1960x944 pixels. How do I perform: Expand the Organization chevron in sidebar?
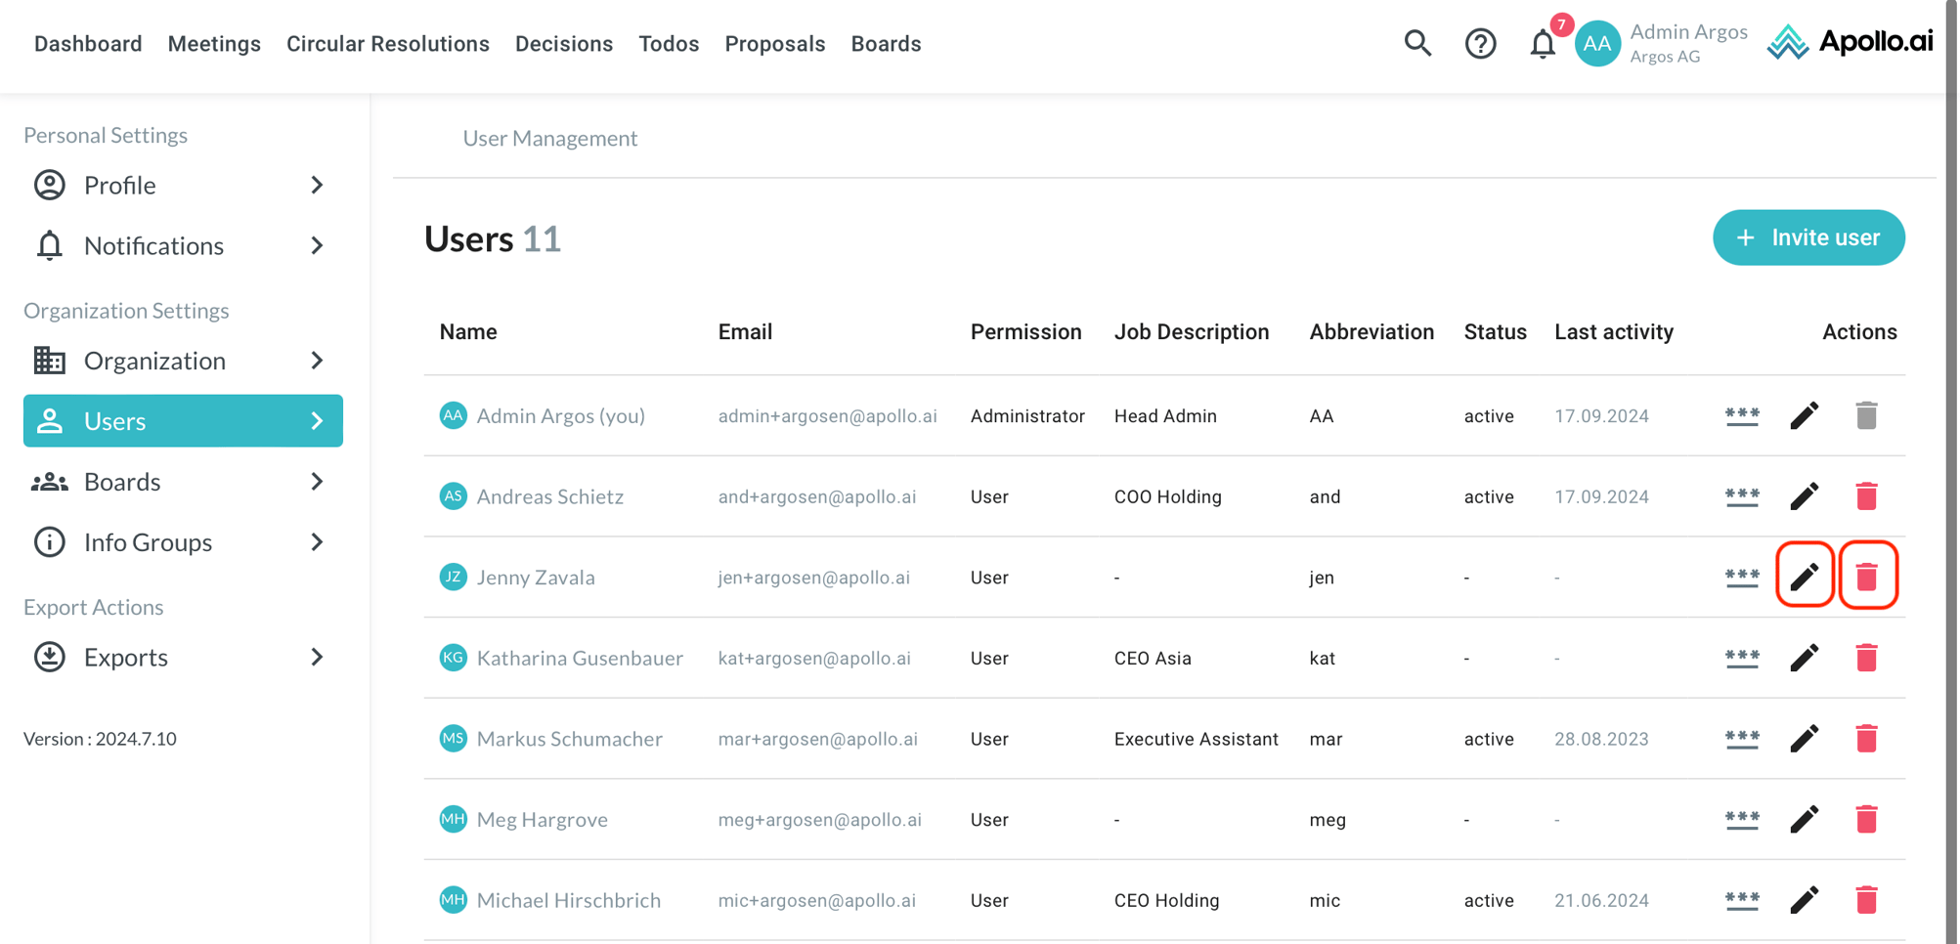317,361
